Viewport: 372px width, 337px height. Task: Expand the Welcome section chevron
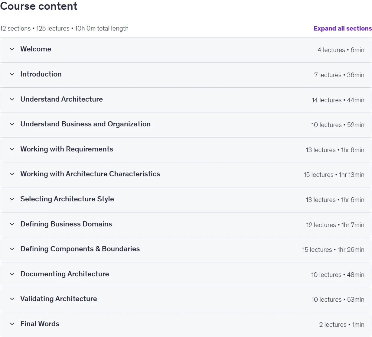12,49
